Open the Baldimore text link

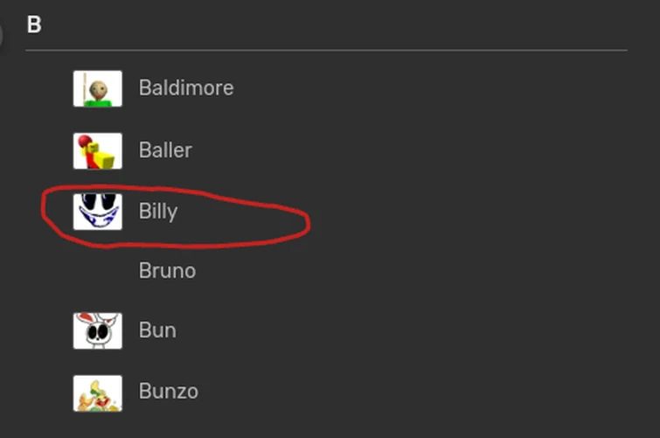[x=185, y=88]
